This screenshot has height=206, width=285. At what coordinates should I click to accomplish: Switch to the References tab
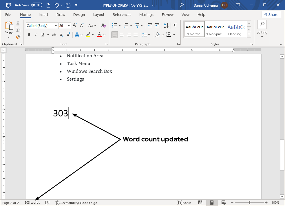coord(122,14)
